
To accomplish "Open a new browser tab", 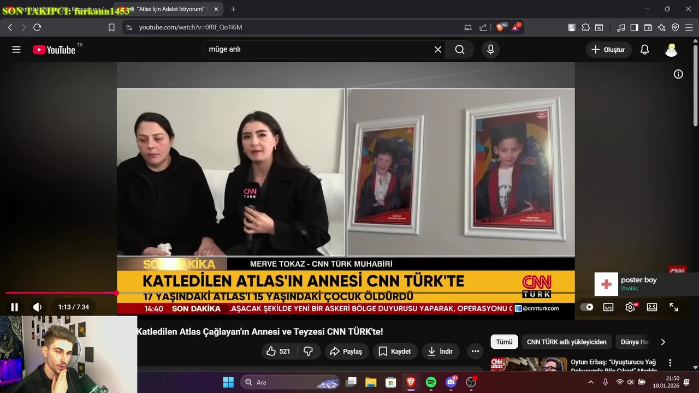I will click(x=233, y=9).
